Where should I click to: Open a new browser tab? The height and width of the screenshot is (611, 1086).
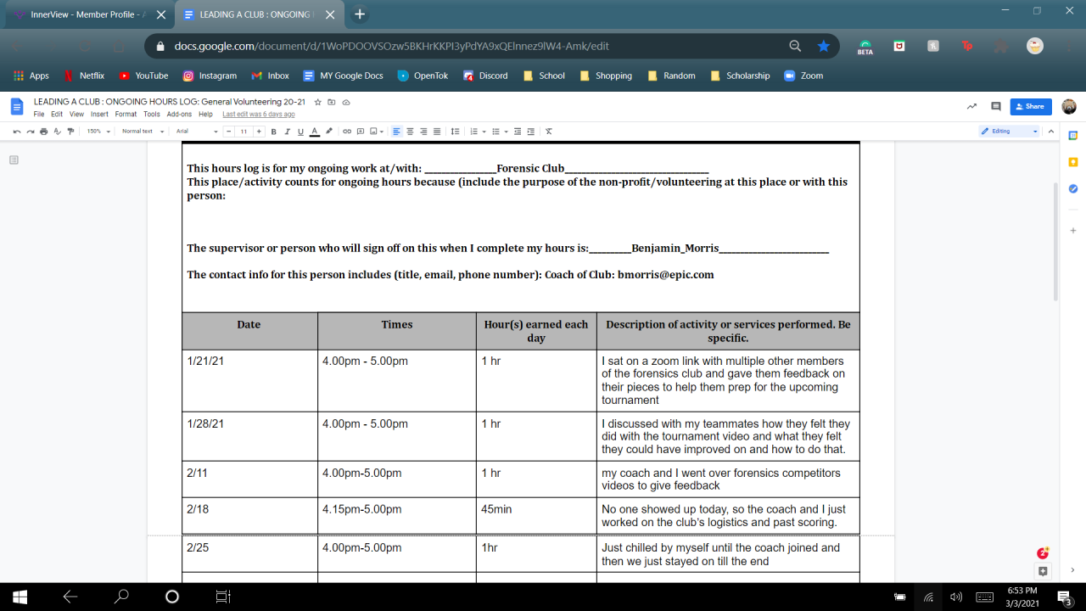(360, 14)
